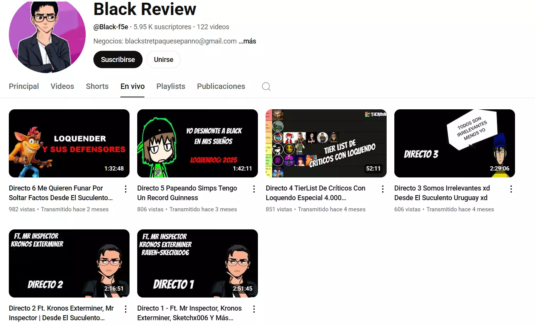Switch to the Videos tab
Viewport: 535px width, 326px height.
tap(62, 86)
